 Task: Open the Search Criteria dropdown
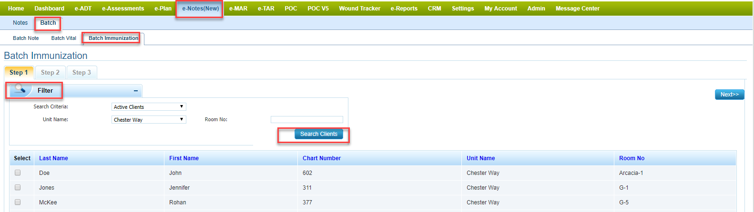click(x=149, y=107)
